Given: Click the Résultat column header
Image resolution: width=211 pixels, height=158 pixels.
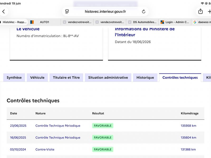Looking at the screenshot, I should pos(98,113).
